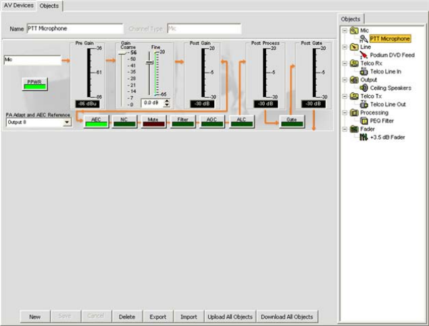Collapse the Line tree node
Screen dimensions: 429x326
[345, 47]
